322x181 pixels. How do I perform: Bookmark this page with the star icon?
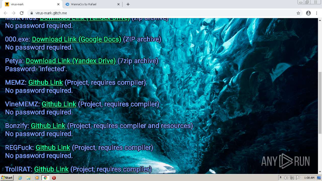pos(298,13)
